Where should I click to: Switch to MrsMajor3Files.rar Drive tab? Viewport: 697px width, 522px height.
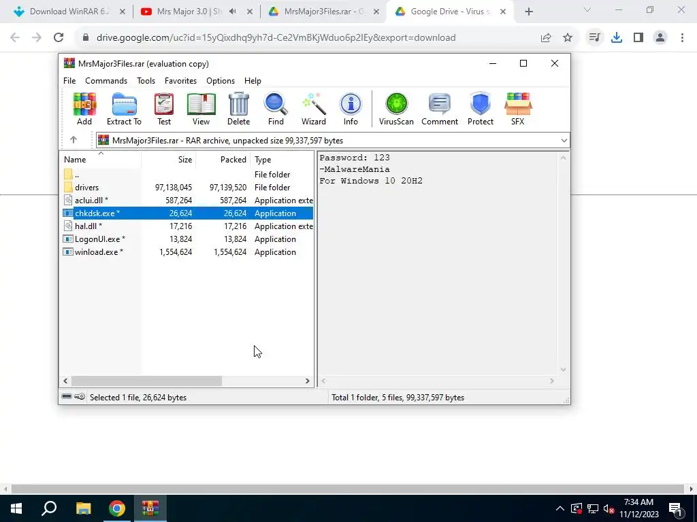pyautogui.click(x=322, y=12)
